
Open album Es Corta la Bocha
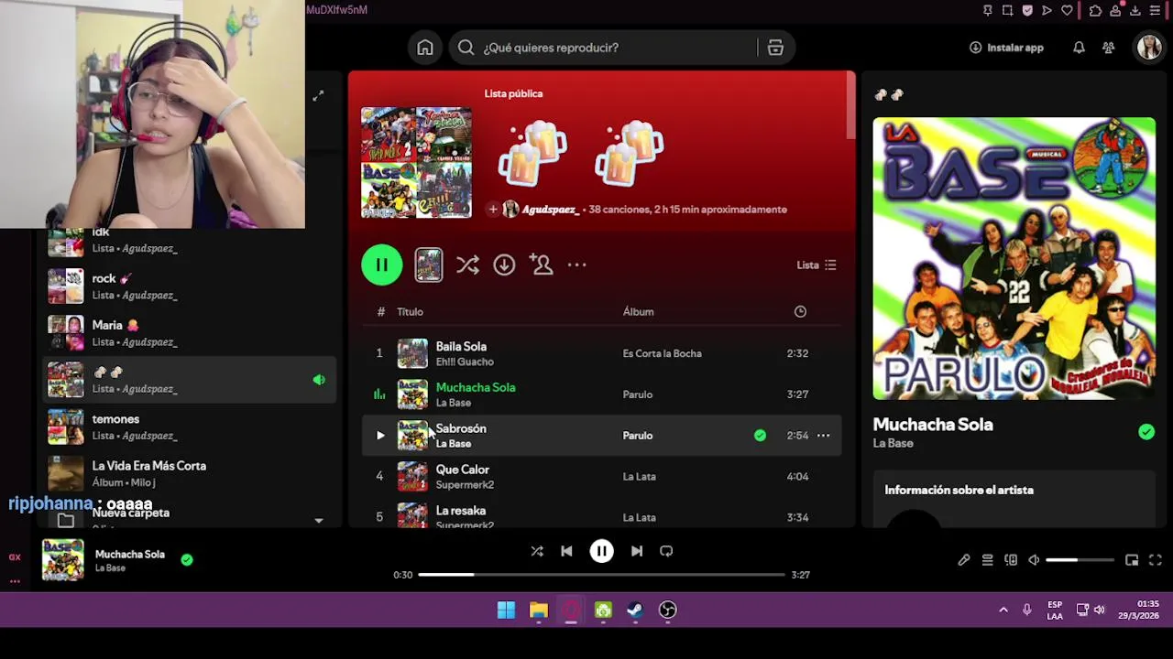point(662,353)
